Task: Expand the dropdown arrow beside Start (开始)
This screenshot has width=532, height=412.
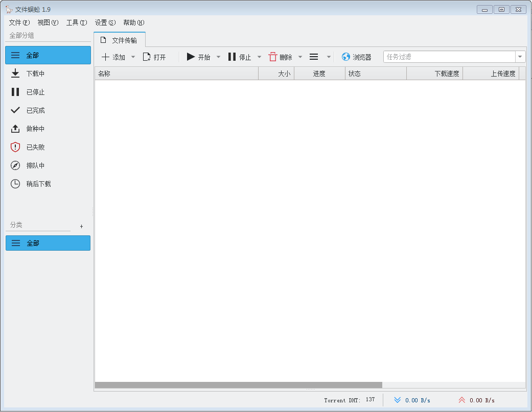Action: 218,57
